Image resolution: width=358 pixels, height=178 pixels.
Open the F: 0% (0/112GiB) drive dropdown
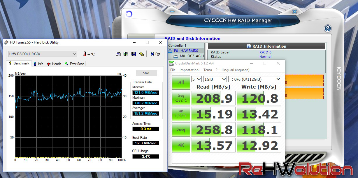tap(255, 79)
